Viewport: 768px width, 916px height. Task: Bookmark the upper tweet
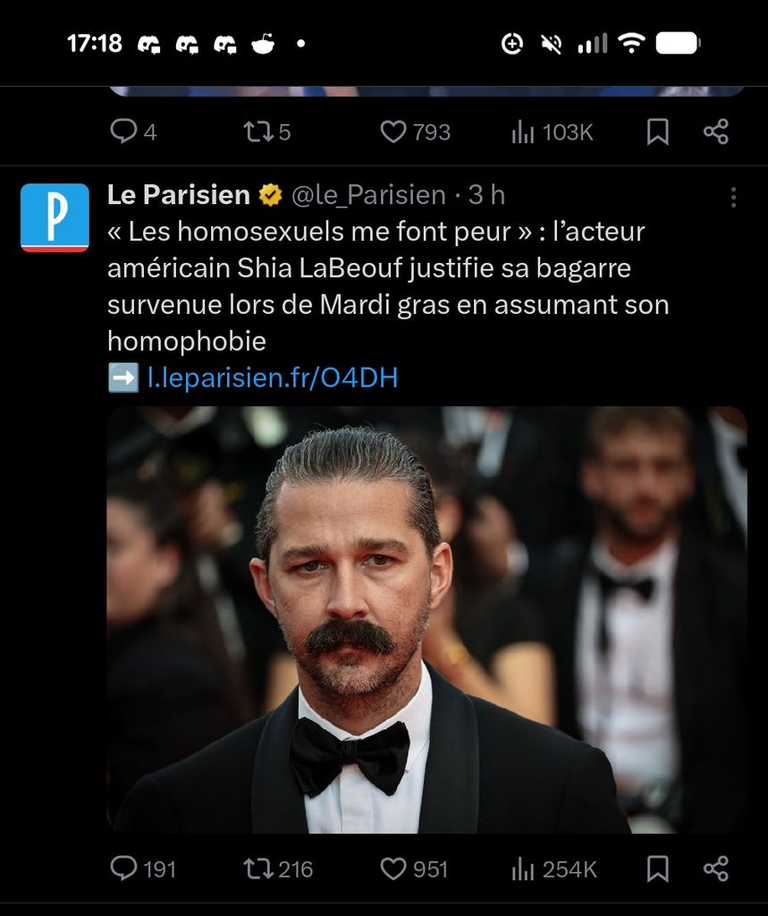tap(658, 132)
